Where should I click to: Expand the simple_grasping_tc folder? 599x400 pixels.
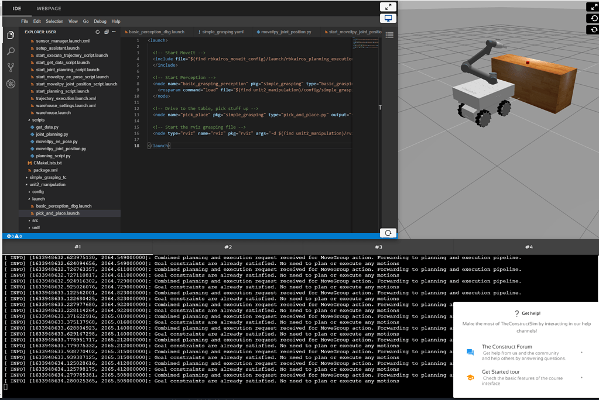pos(48,177)
